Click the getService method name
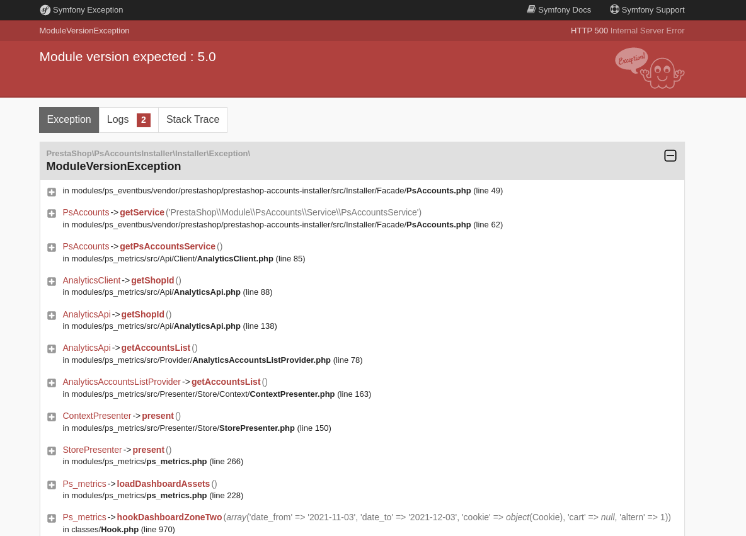Viewport: 746px width, 536px height. click(x=142, y=213)
